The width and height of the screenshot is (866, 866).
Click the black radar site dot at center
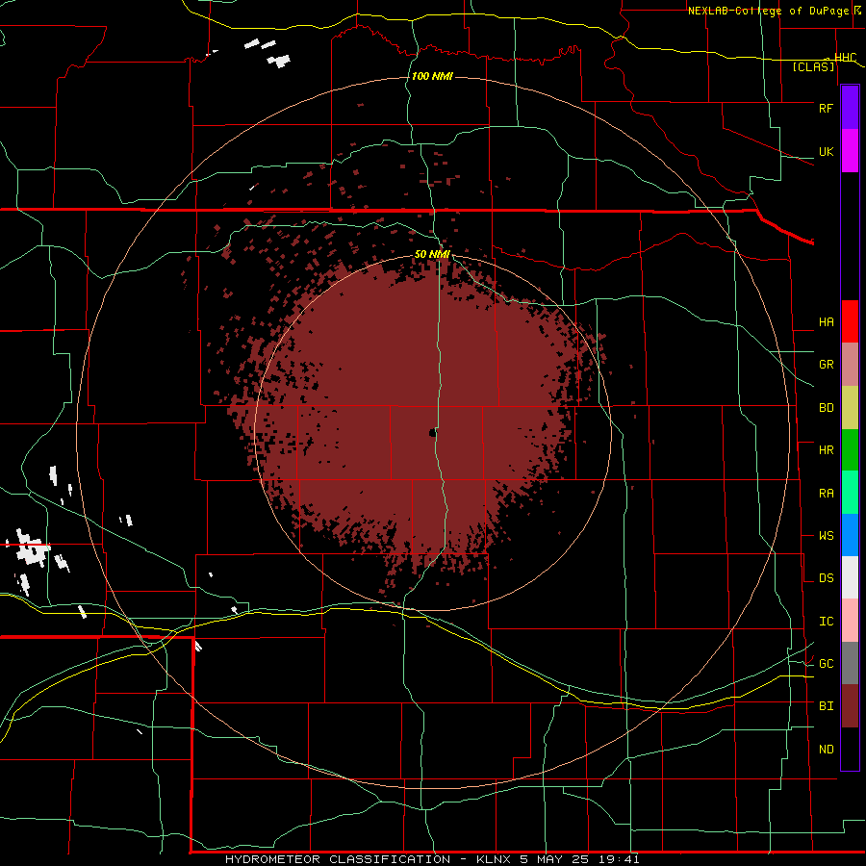tap(432, 433)
